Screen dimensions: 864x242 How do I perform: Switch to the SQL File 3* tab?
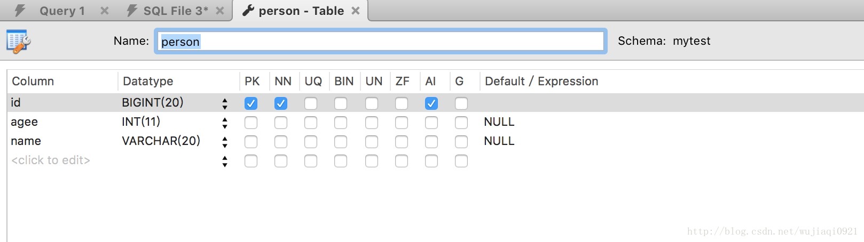(x=176, y=11)
